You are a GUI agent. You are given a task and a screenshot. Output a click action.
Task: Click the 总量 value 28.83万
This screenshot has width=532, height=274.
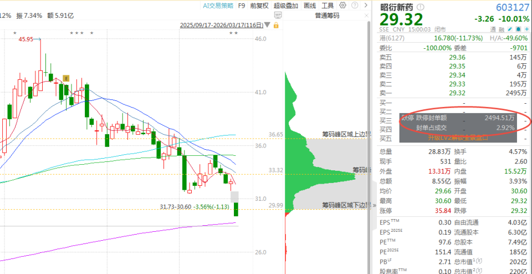click(439, 152)
